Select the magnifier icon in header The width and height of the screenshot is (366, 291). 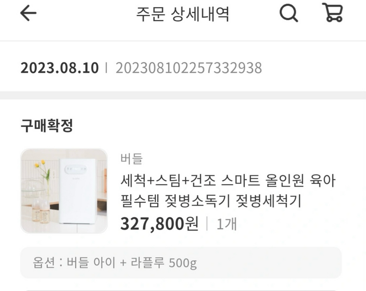(288, 14)
